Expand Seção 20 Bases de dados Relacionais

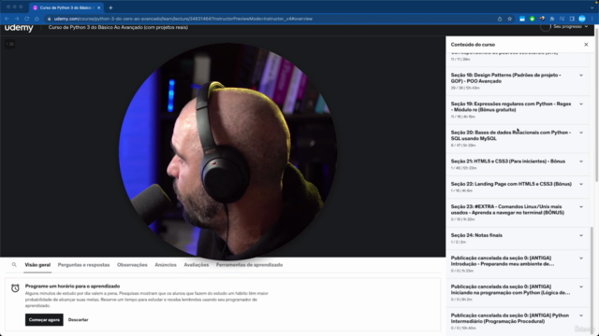click(518, 139)
